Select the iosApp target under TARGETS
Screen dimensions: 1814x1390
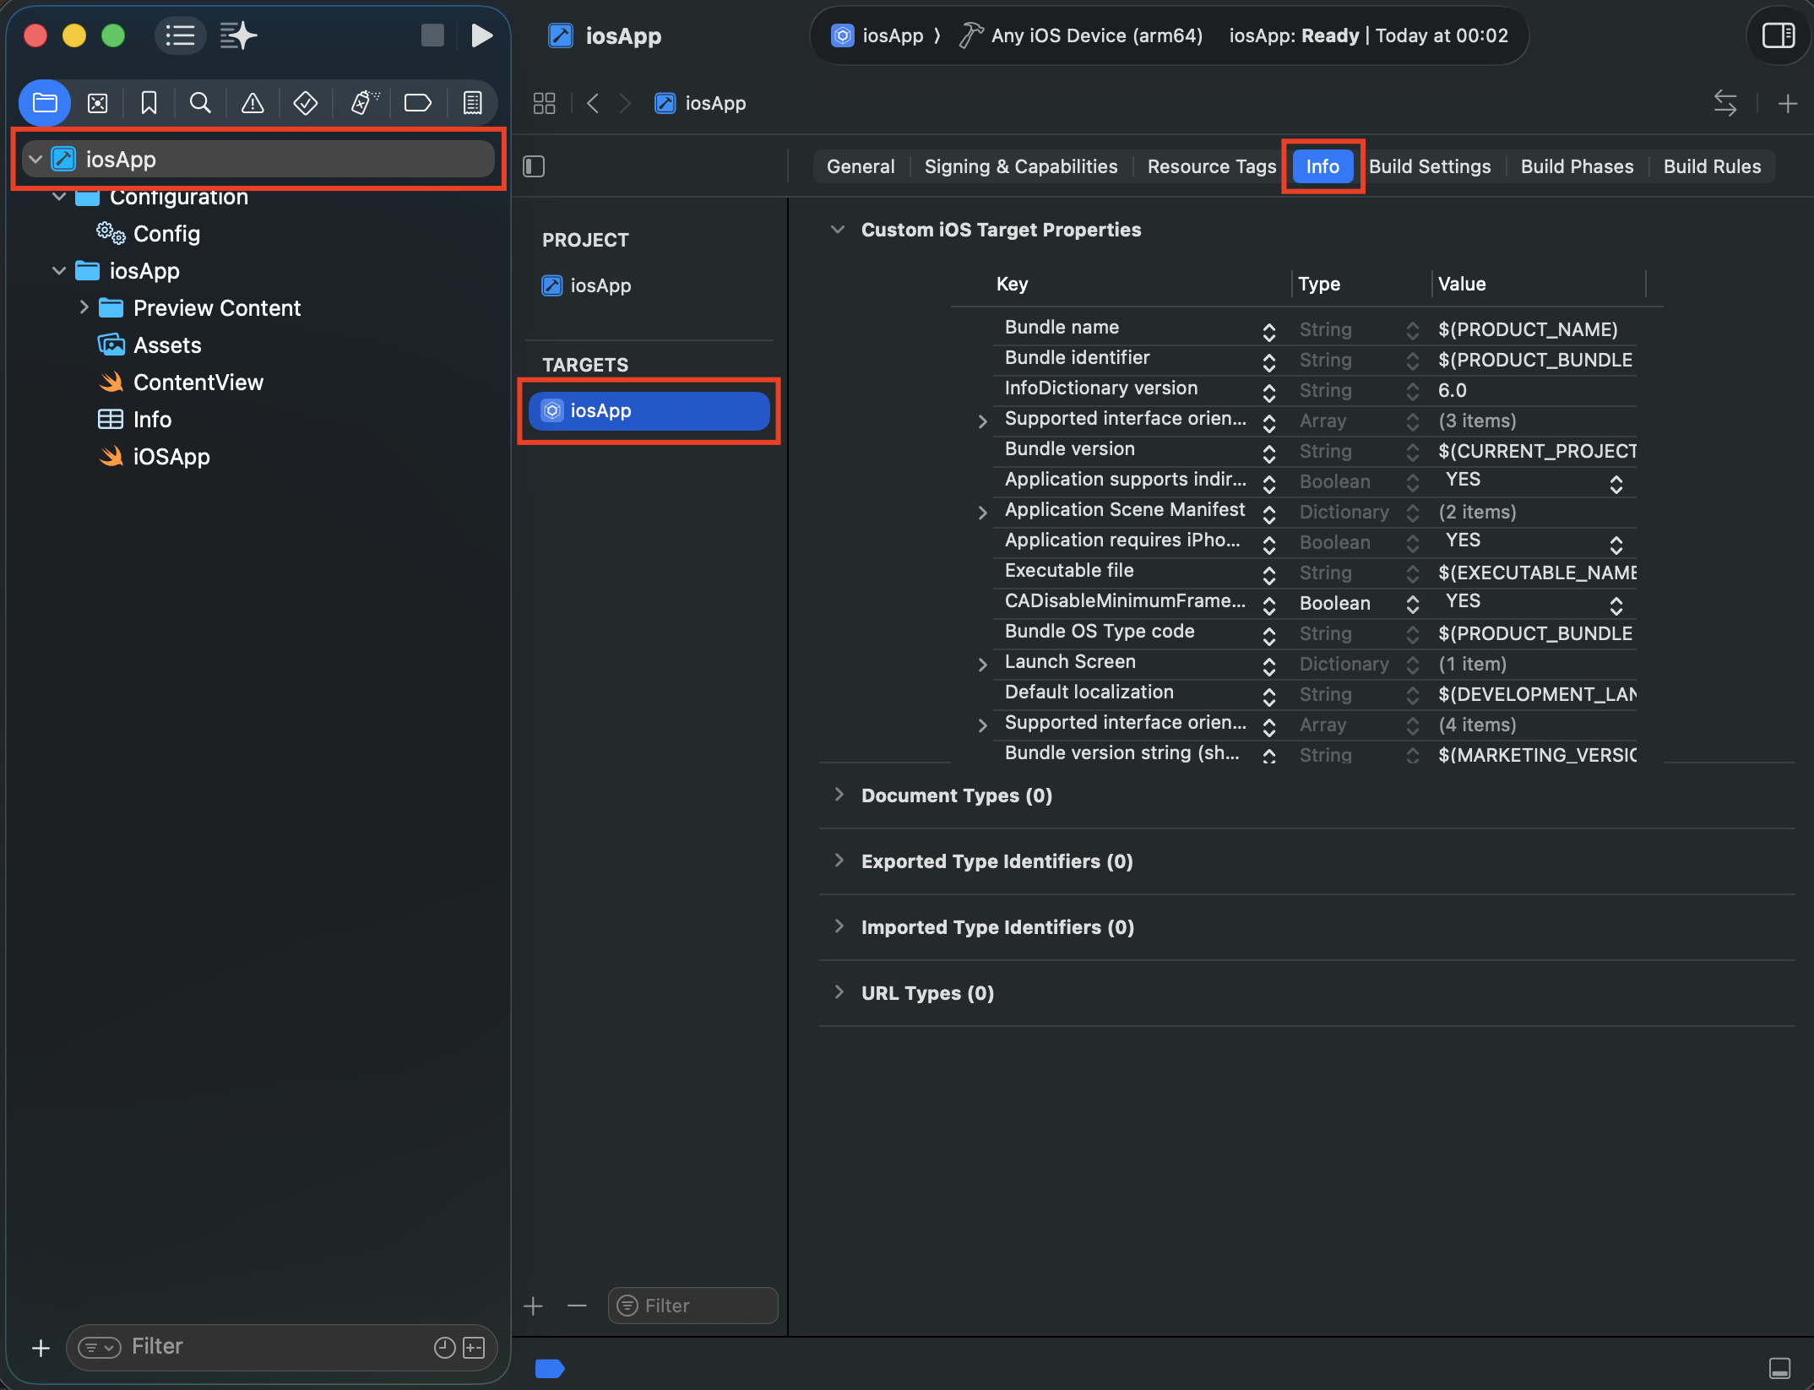[649, 410]
